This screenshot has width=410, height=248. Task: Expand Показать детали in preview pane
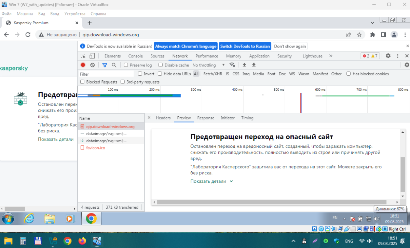click(211, 181)
